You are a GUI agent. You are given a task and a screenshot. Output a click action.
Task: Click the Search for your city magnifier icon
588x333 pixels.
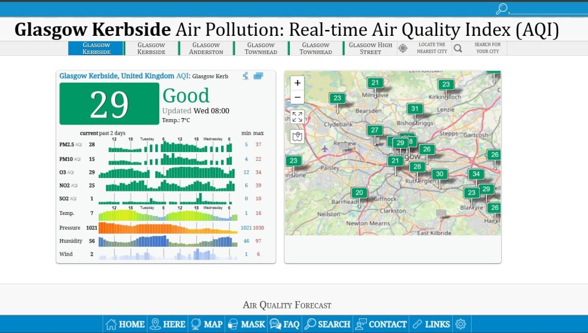(458, 48)
